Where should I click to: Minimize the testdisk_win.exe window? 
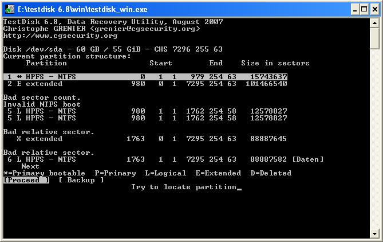(355, 9)
